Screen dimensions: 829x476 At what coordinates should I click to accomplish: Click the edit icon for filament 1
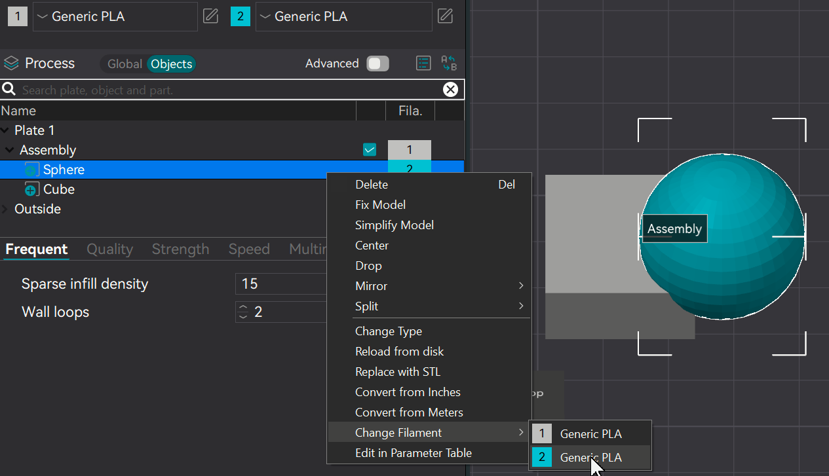[x=210, y=16]
